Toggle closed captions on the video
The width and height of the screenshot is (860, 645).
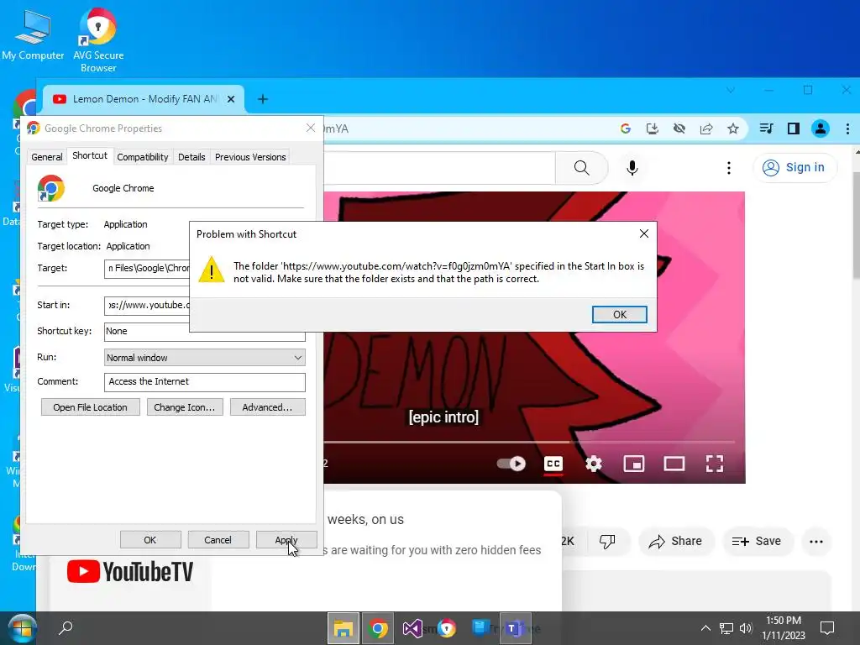point(553,464)
